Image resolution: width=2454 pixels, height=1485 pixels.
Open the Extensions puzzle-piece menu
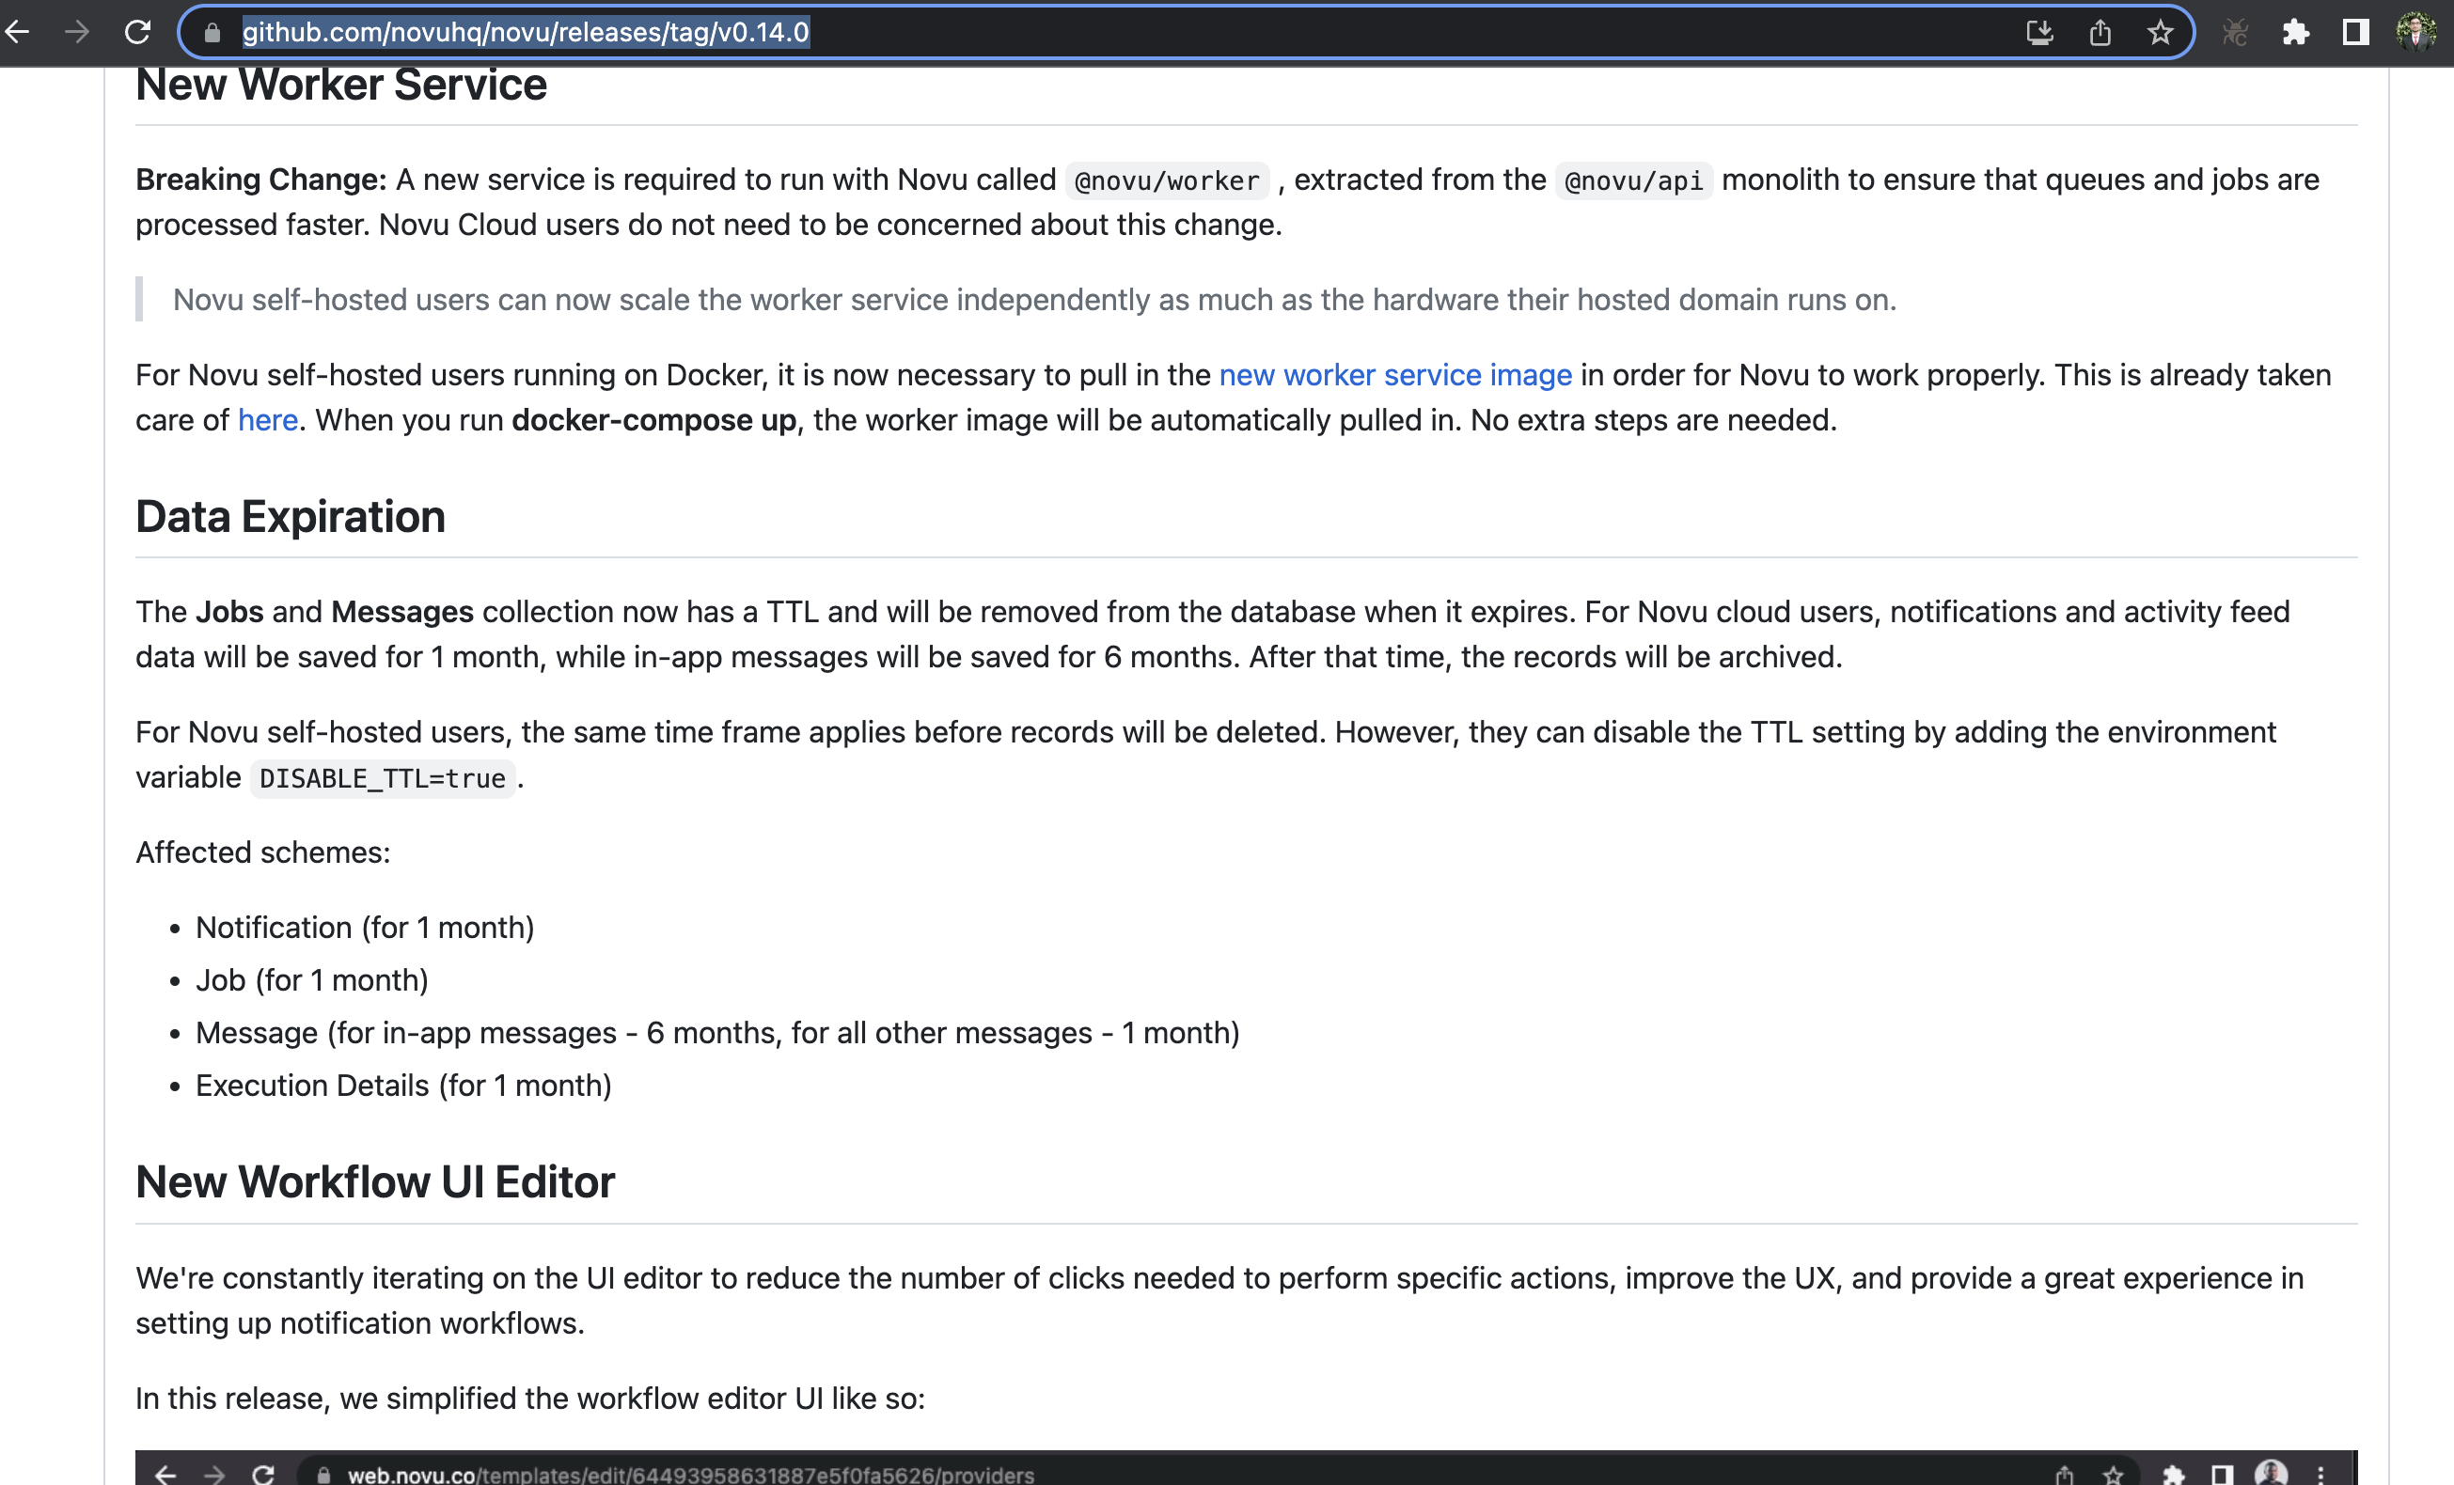2296,32
